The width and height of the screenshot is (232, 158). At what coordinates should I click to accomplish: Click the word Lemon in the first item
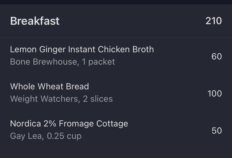click(23, 49)
